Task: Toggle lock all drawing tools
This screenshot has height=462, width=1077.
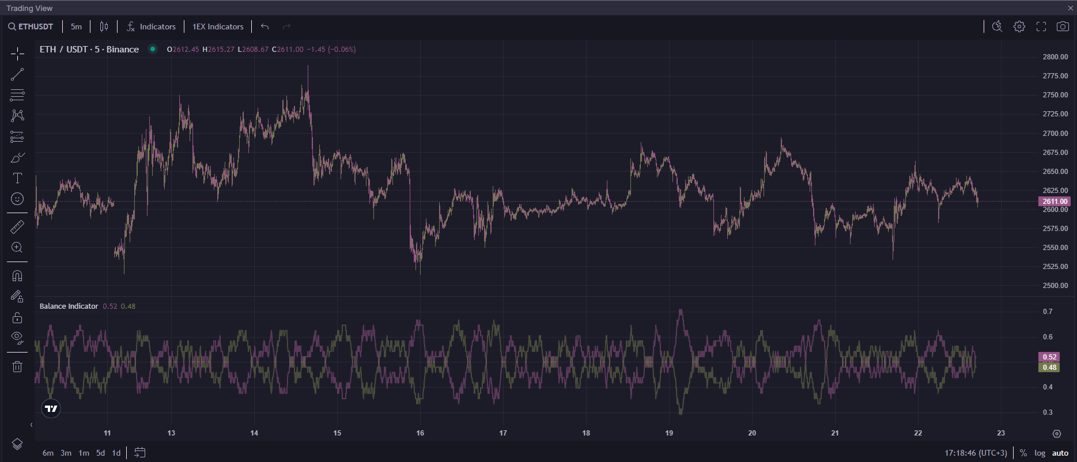Action: [x=17, y=317]
